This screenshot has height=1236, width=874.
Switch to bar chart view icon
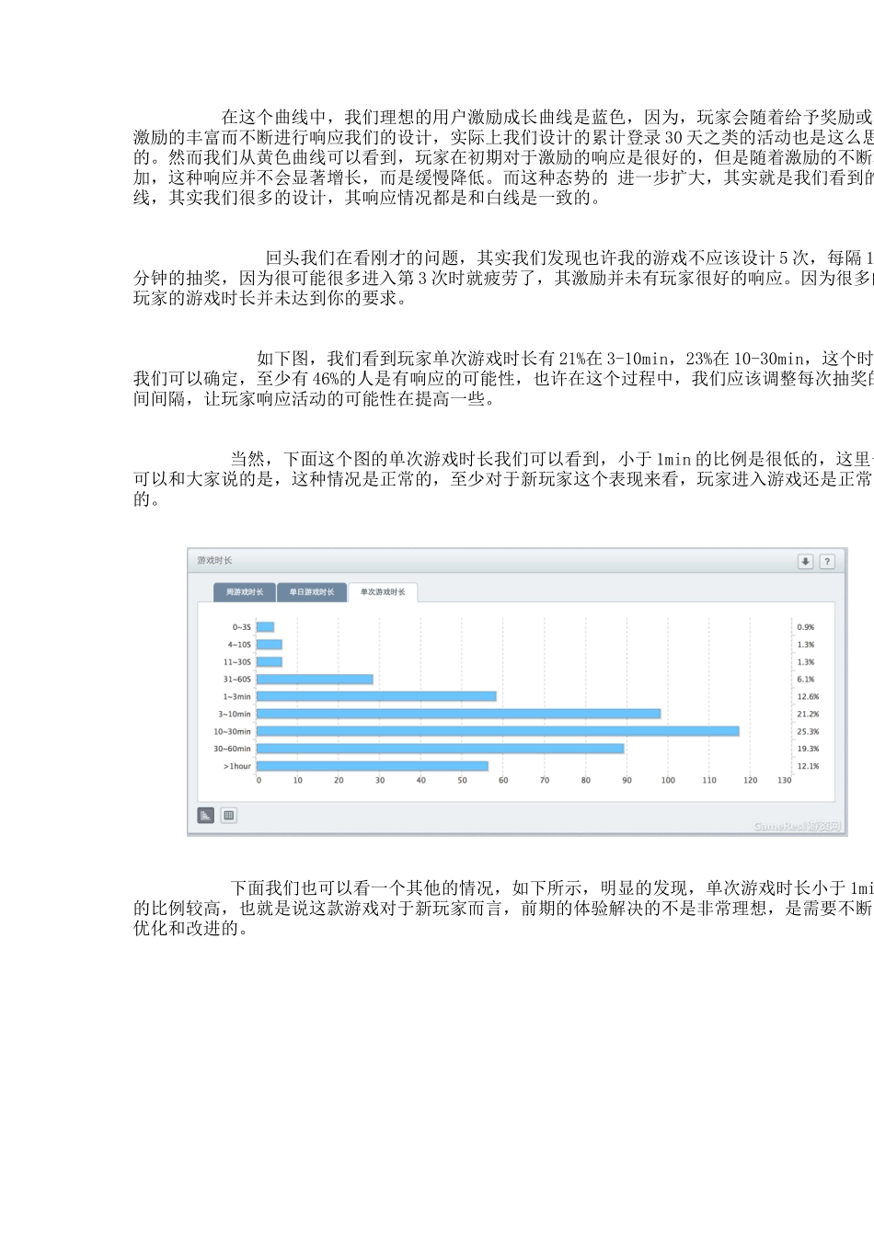click(x=206, y=815)
